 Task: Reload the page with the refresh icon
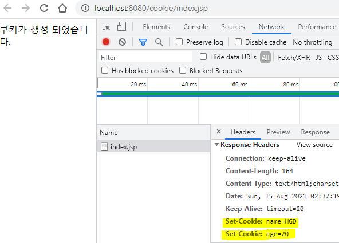pos(44,8)
